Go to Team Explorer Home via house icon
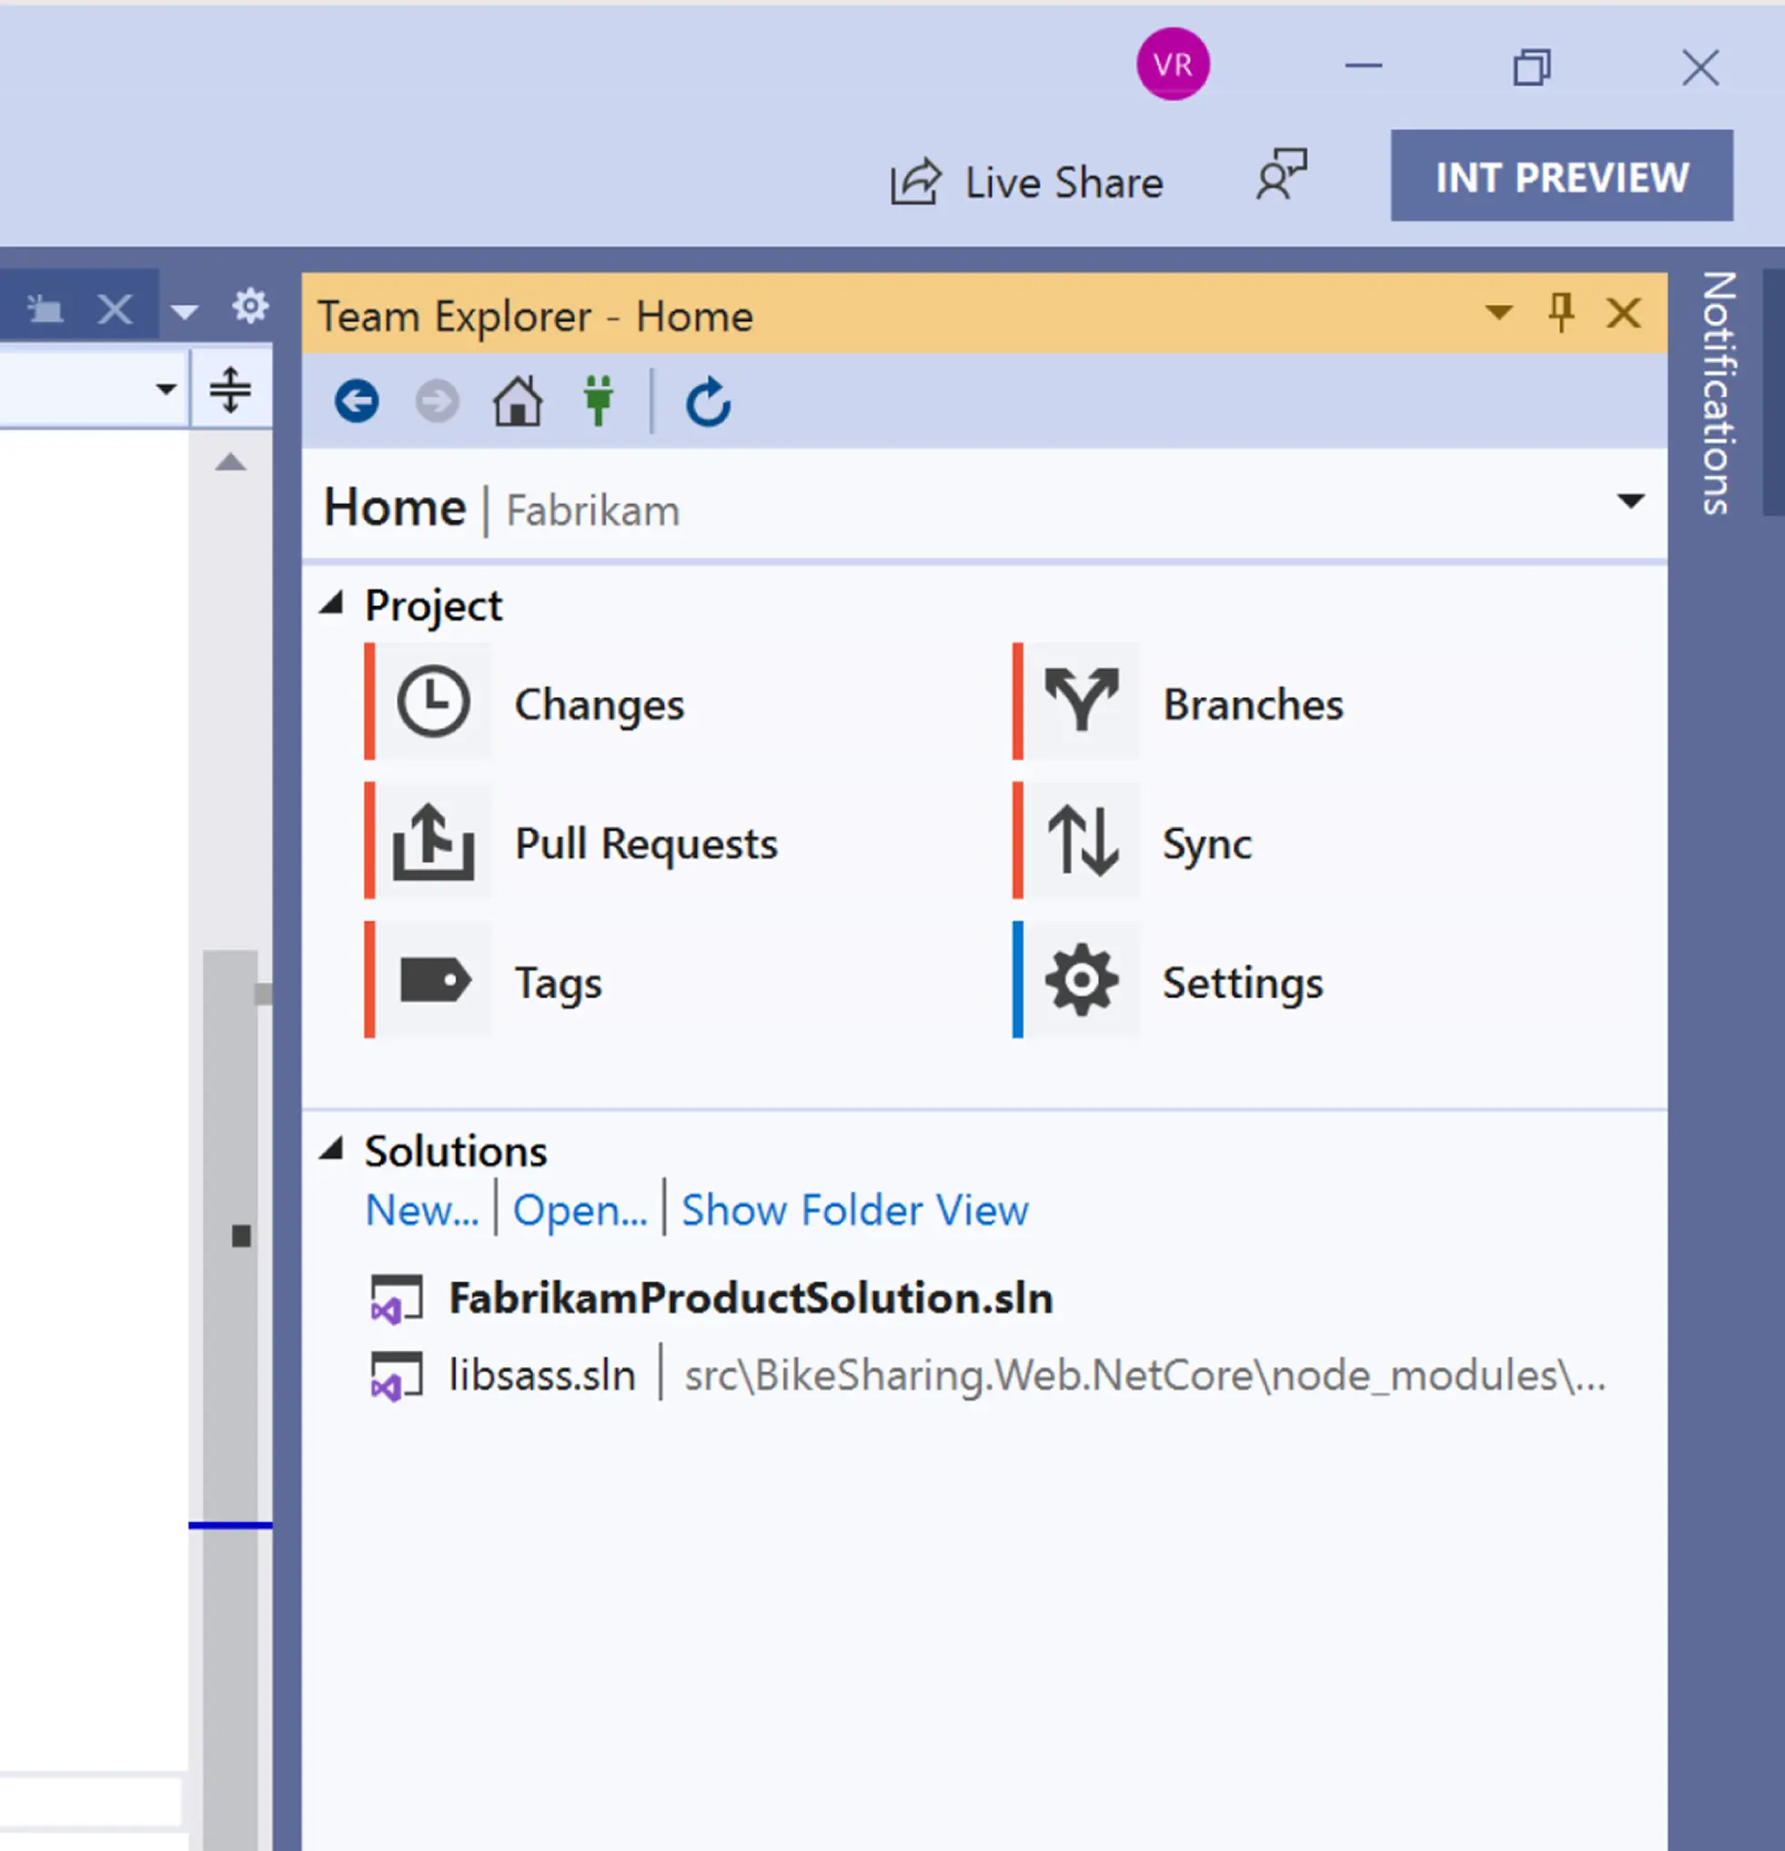 pos(518,400)
